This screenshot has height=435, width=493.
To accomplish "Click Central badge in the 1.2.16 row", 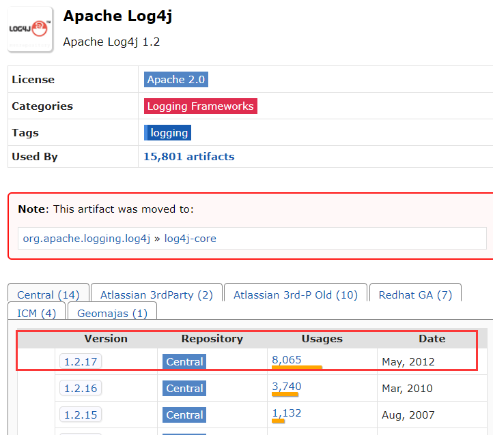I will click(x=184, y=388).
